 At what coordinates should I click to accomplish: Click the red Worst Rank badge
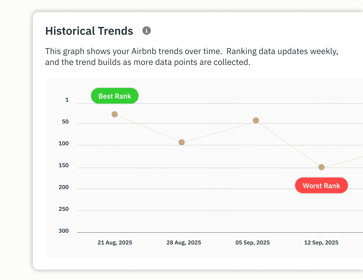tap(321, 186)
